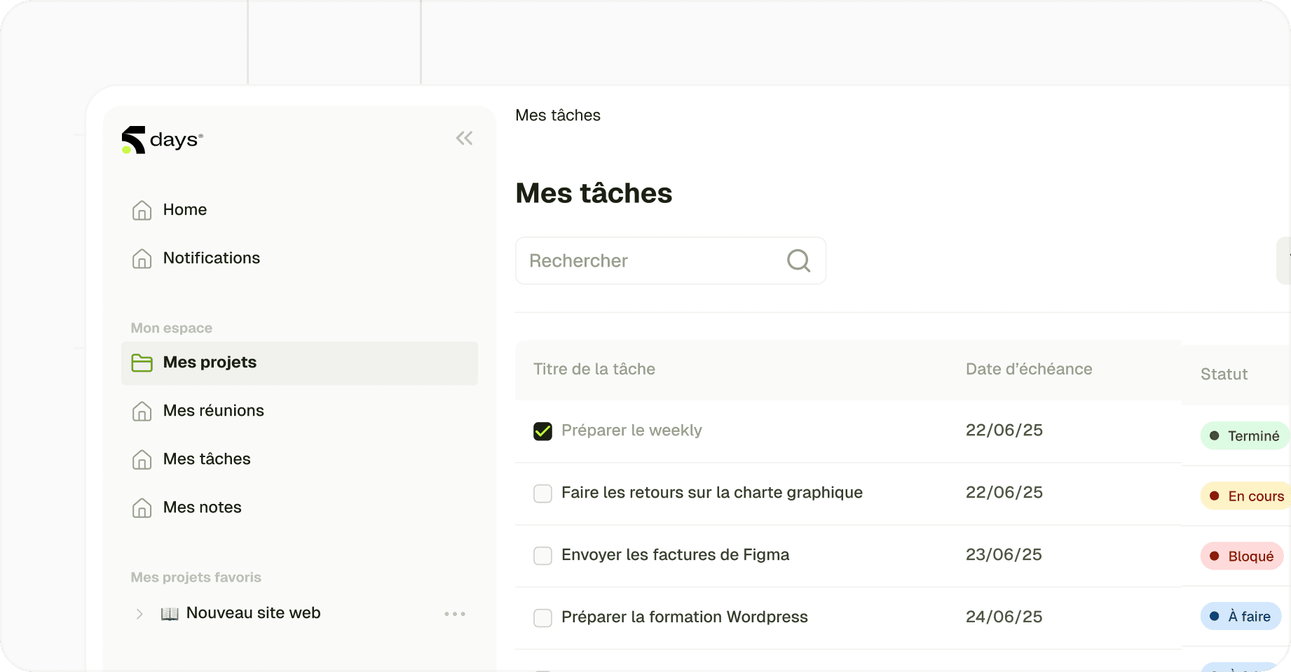Click the 22/06/25 date of Préparer le weekly
This screenshot has width=1291, height=672.
1004,430
